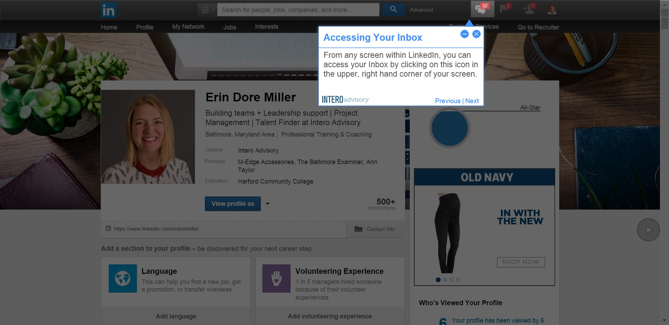Select second carousel dot in Old Navy ad
669x325 pixels.
point(445,280)
